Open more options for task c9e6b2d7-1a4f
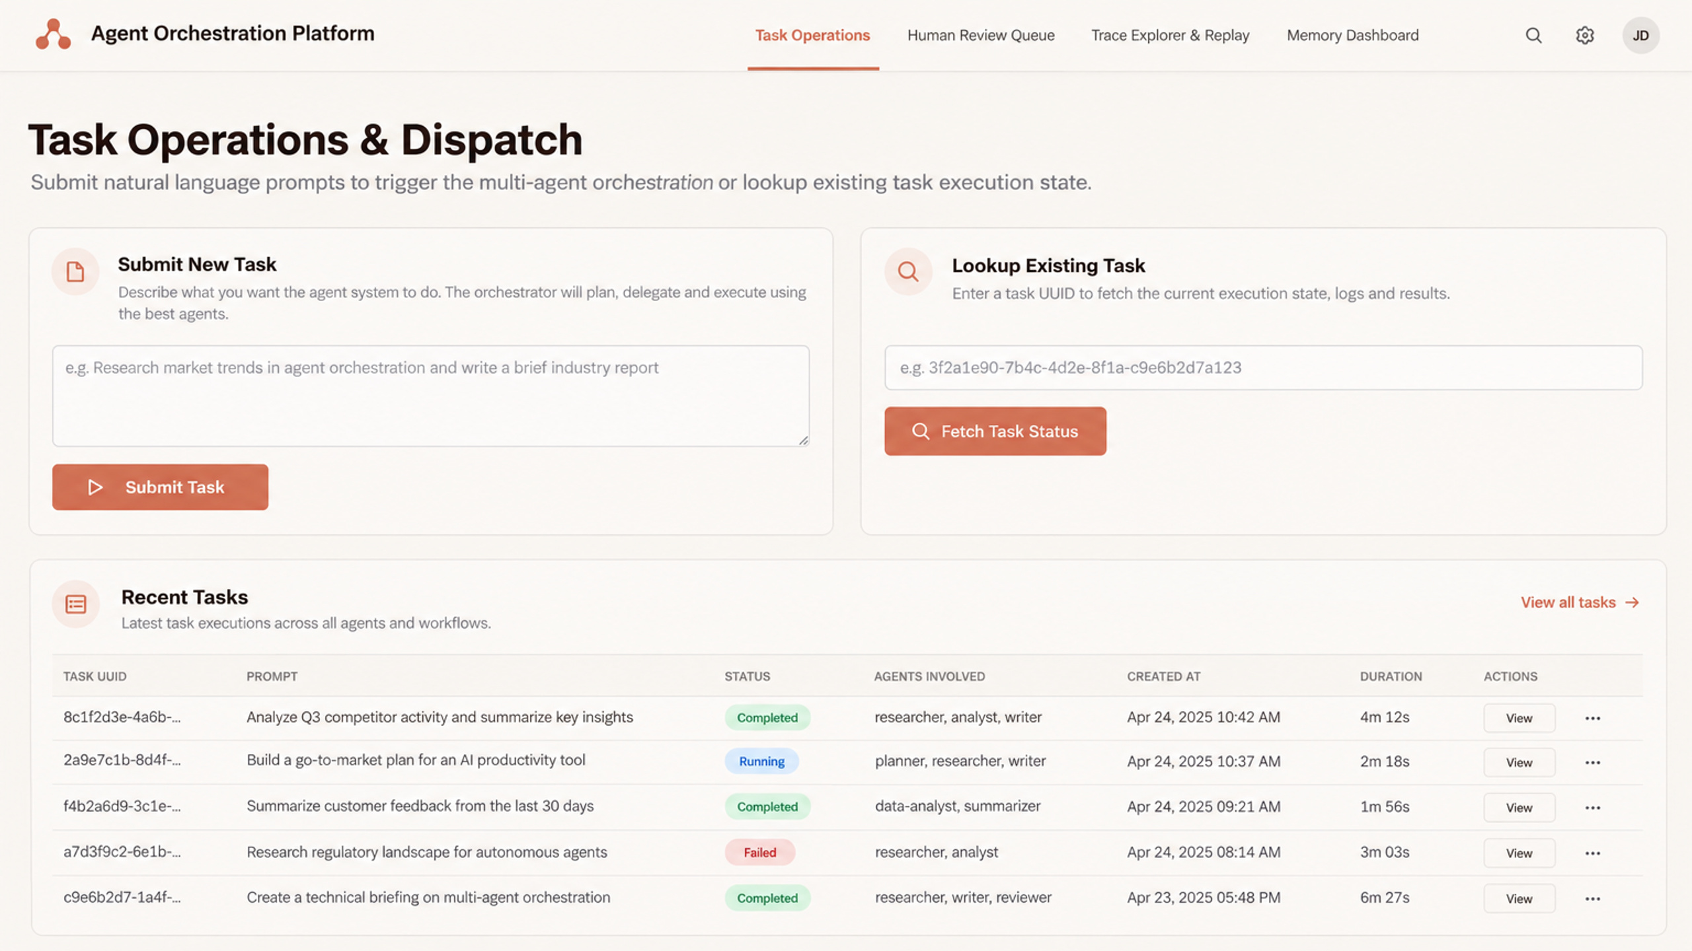The height and width of the screenshot is (951, 1692). tap(1593, 899)
